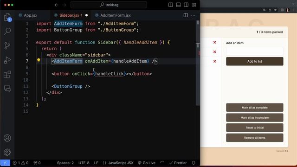Click the lightbulb code action on line 7
Viewport: 297px width, 167px height.
(39, 60)
